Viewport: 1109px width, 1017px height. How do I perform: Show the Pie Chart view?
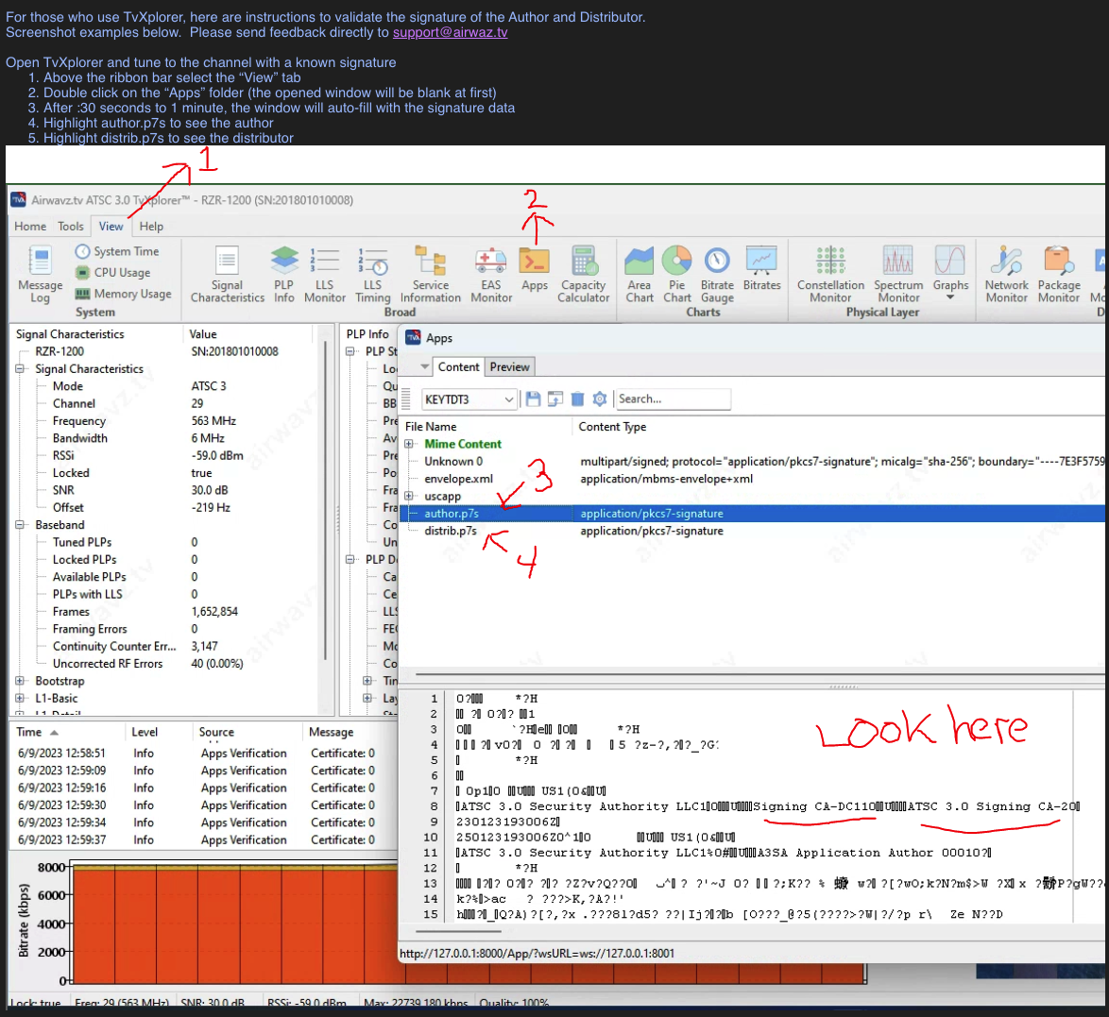(677, 275)
